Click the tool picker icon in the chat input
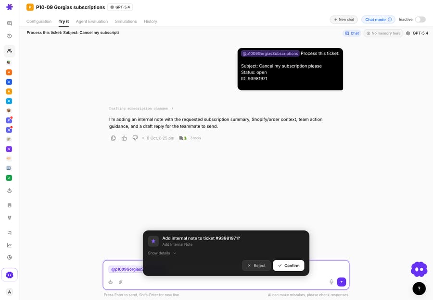Viewport: 433px width, 300px height. click(111, 282)
